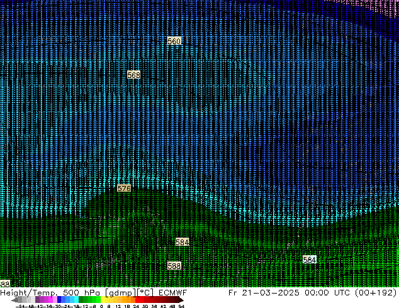Click the dark blue legend swatch above -30
Image resolution: width=399 pixels, height=308 pixels.
pyautogui.click(x=59, y=300)
